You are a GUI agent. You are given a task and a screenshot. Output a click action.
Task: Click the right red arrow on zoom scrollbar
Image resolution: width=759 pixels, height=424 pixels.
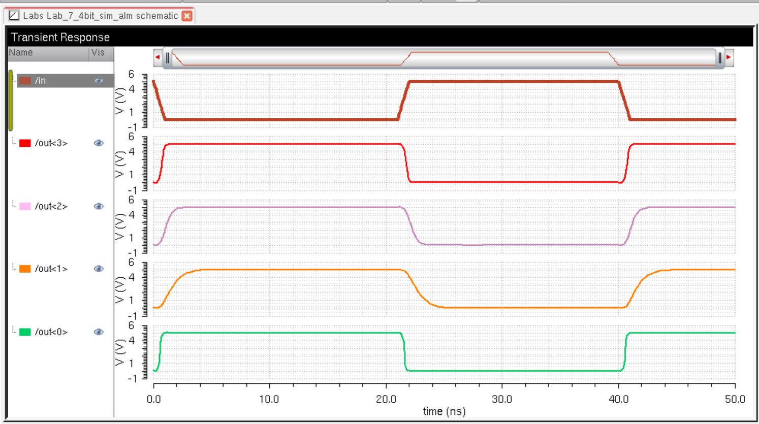(729, 57)
